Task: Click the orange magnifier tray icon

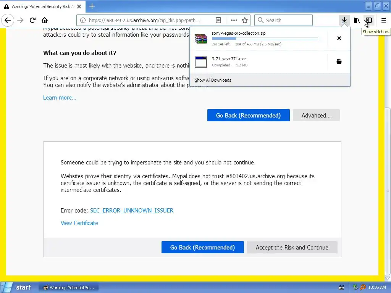Action: (x=363, y=287)
